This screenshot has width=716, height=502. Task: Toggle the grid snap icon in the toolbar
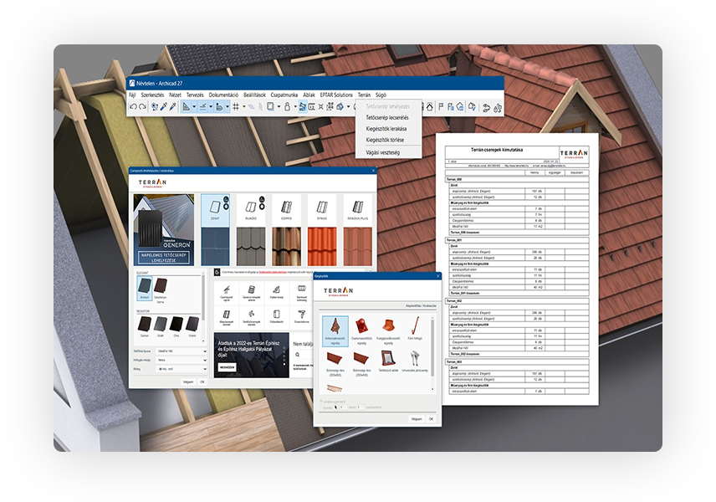coord(237,107)
